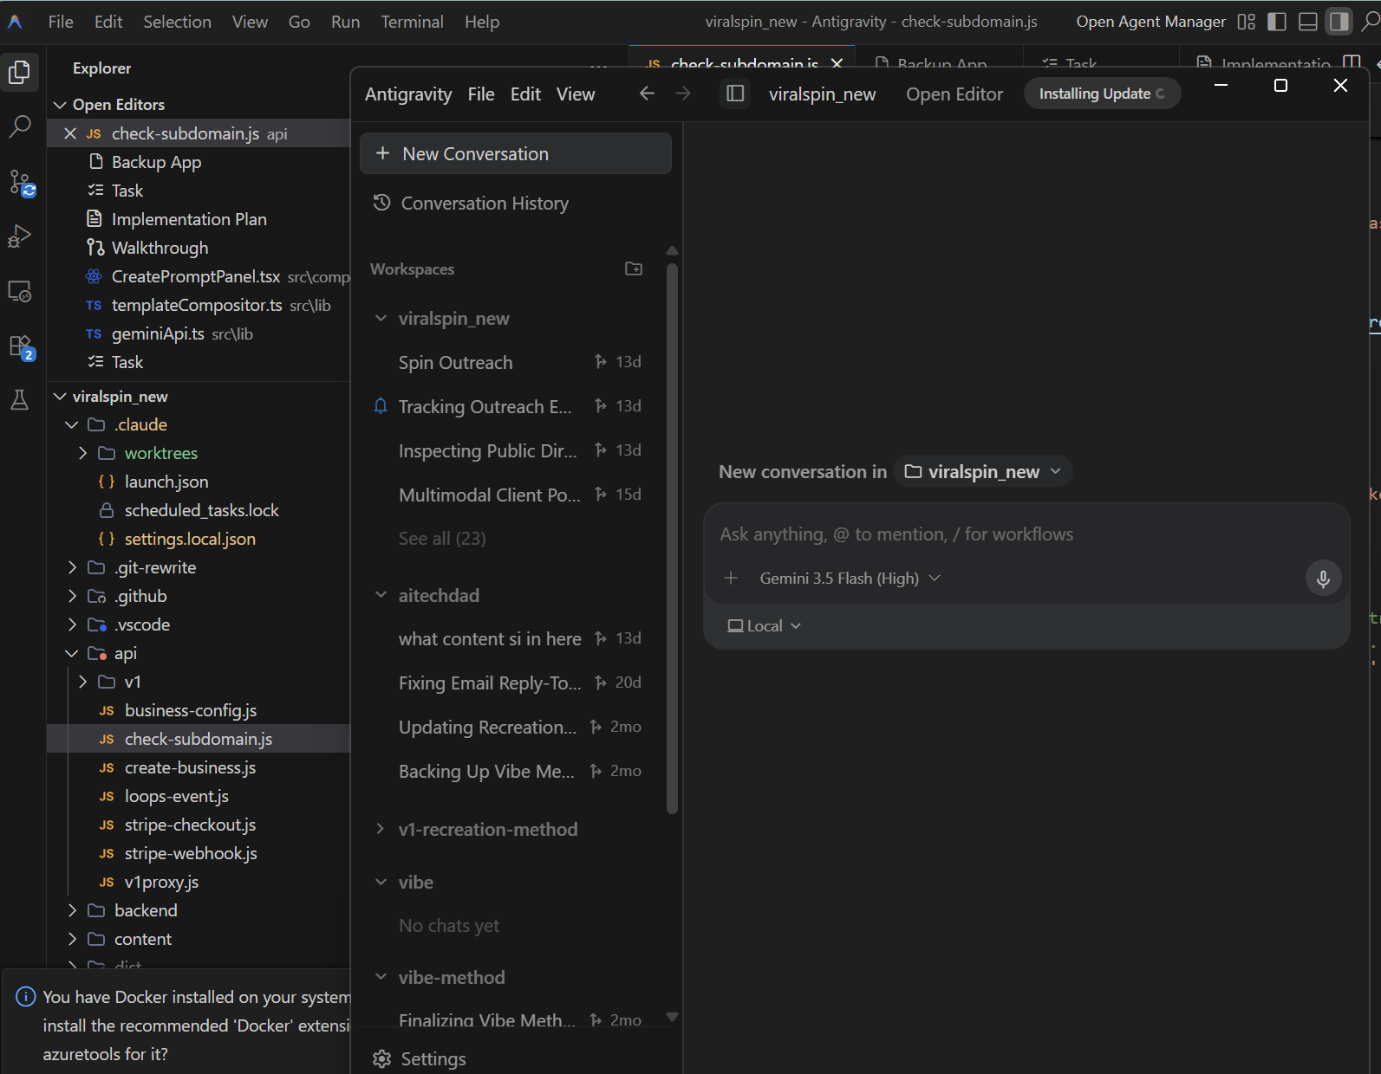Open Source Control view in activity bar
The image size is (1381, 1074).
tap(20, 182)
